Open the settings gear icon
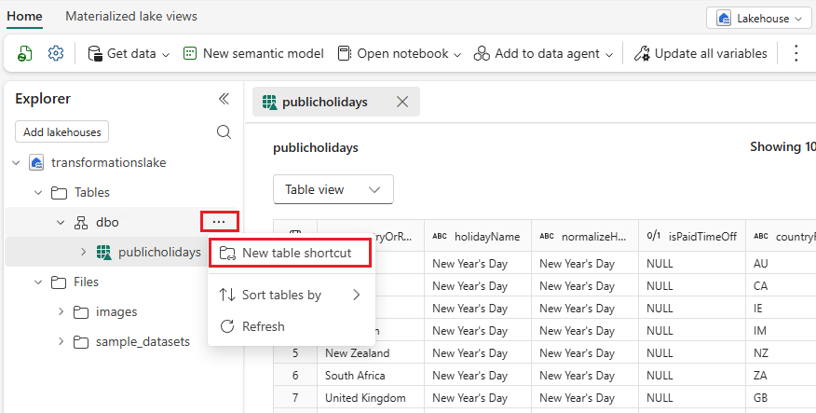Screen dimensions: 816x413 (x=55, y=53)
